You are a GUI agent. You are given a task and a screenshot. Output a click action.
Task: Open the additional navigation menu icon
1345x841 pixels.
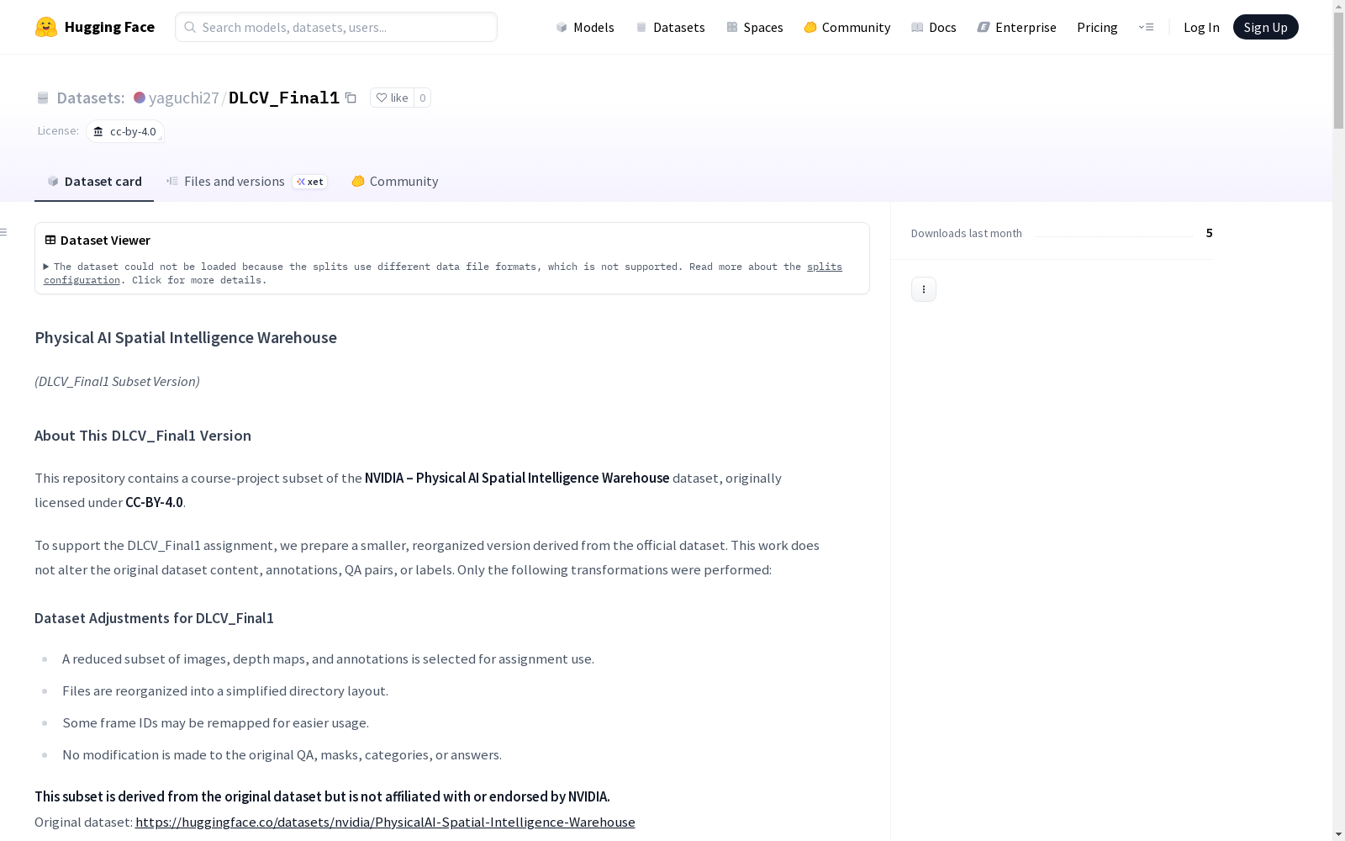pos(1146,27)
